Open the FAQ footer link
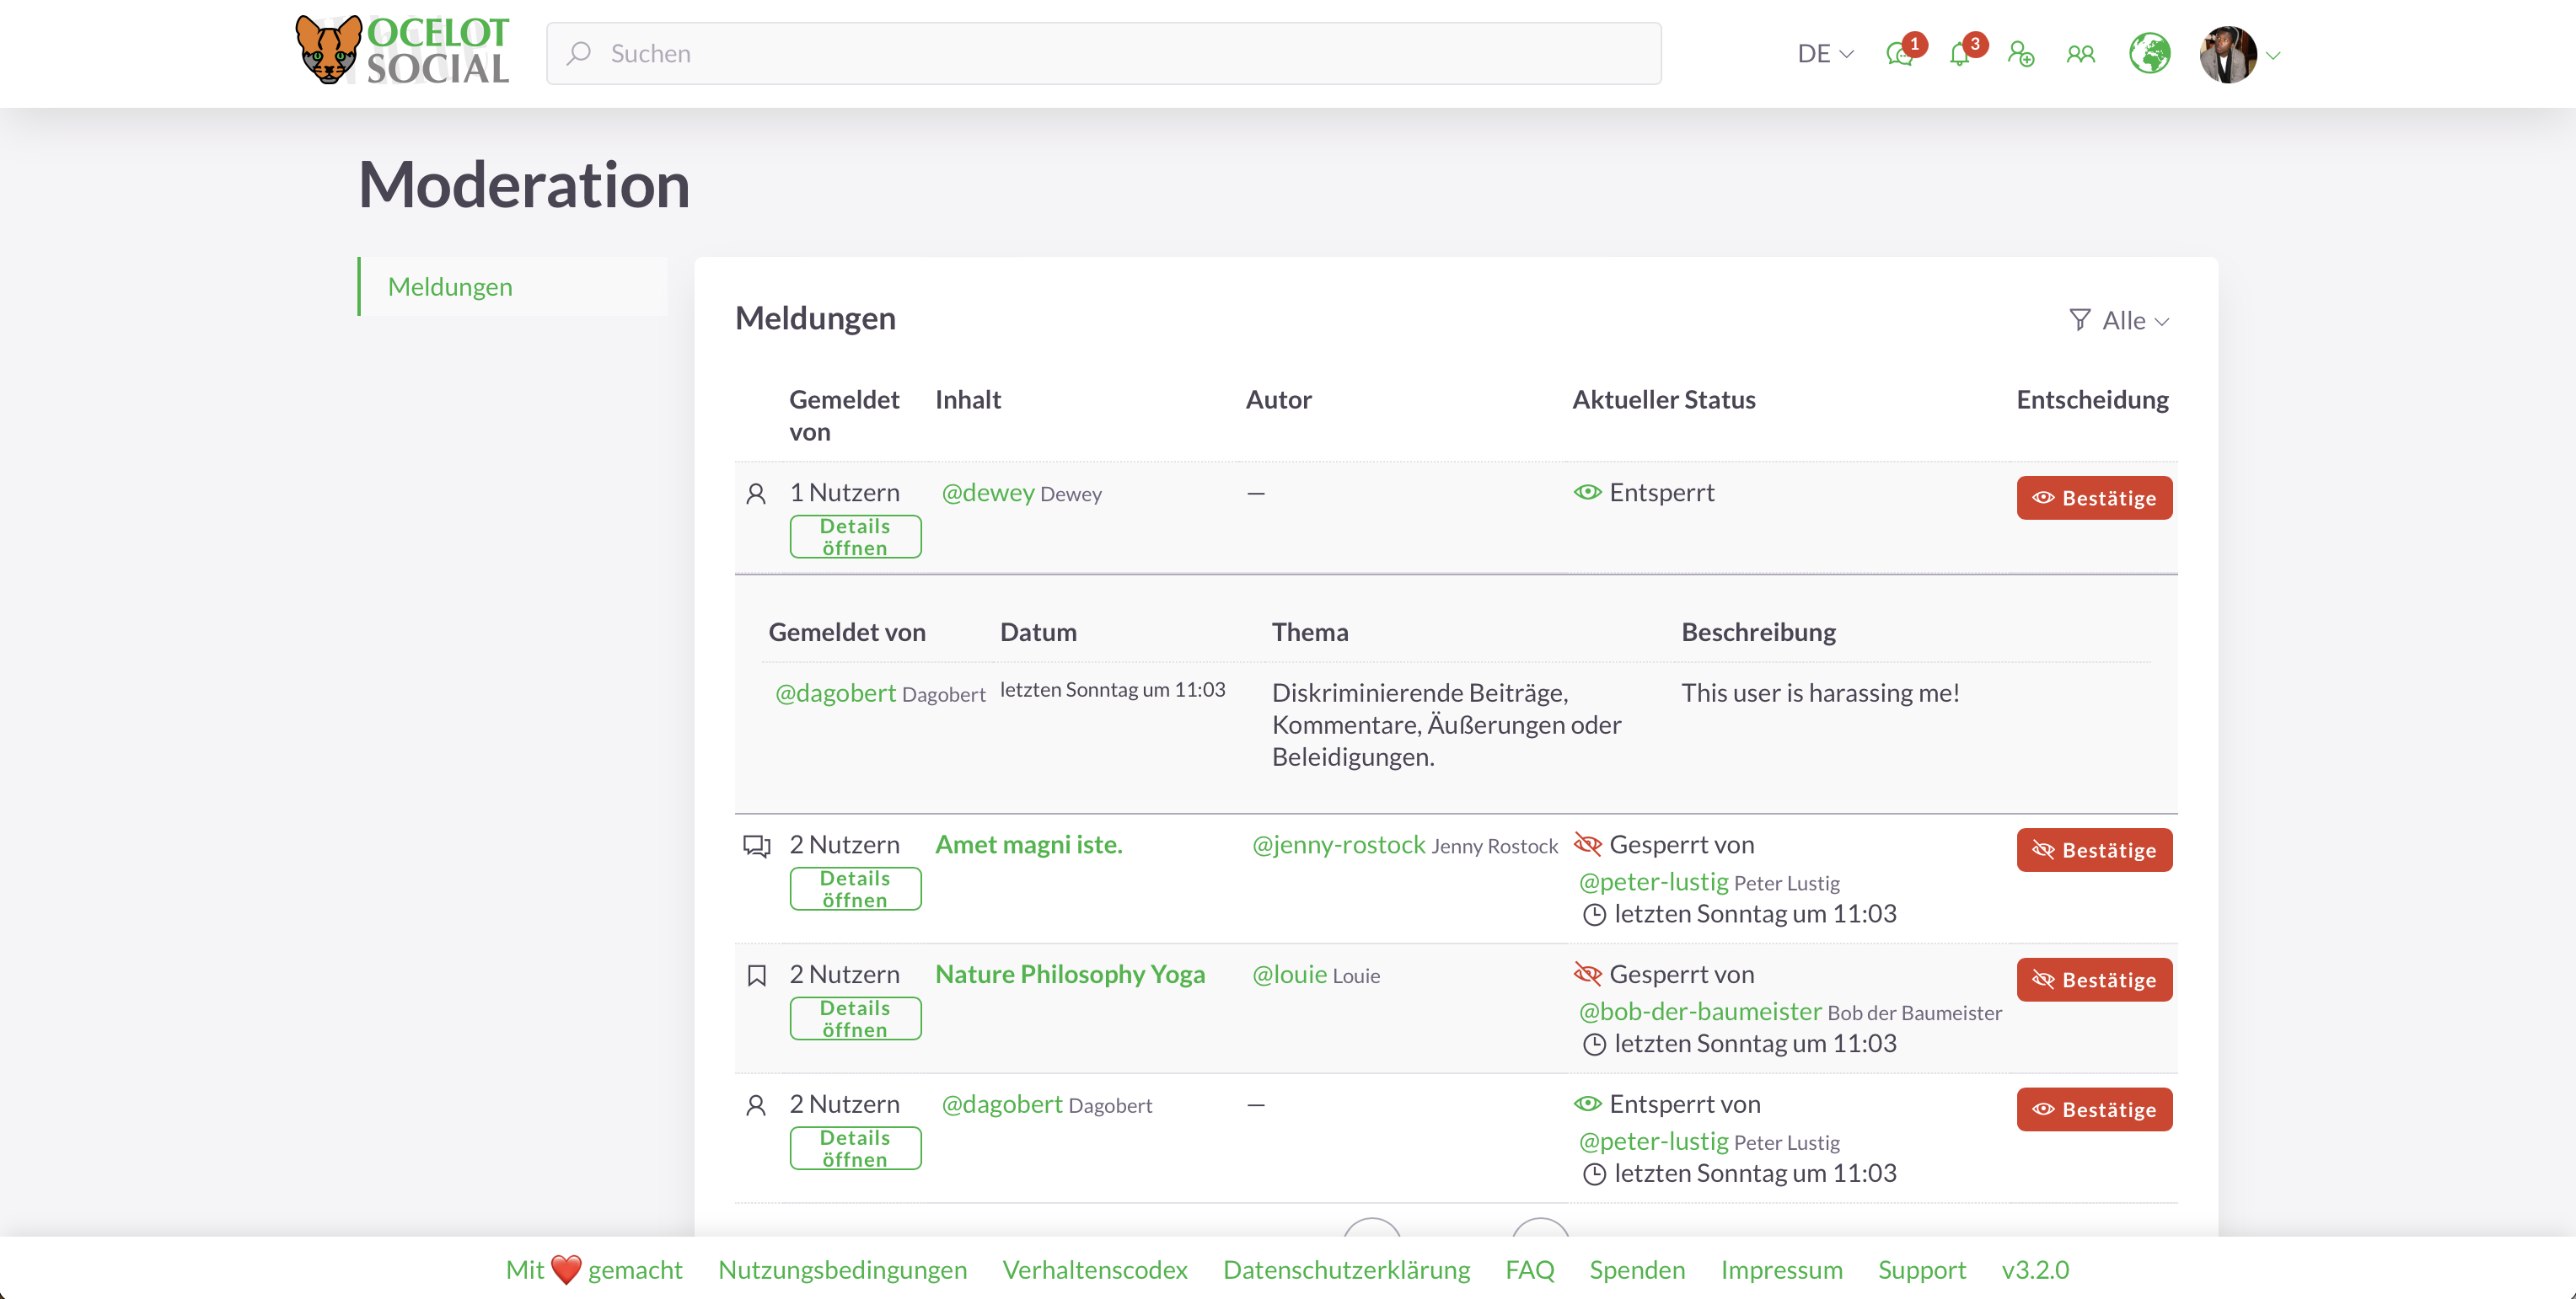 tap(1529, 1269)
